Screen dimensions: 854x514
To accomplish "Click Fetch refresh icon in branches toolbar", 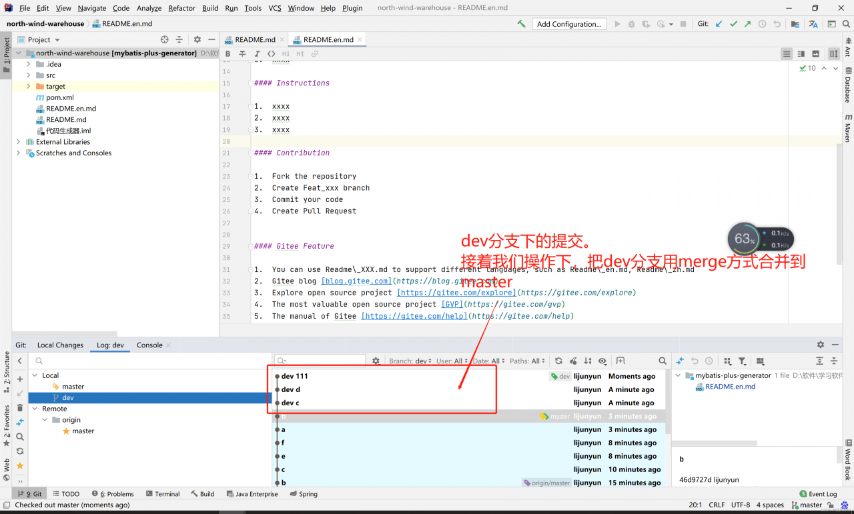I will (x=20, y=451).
